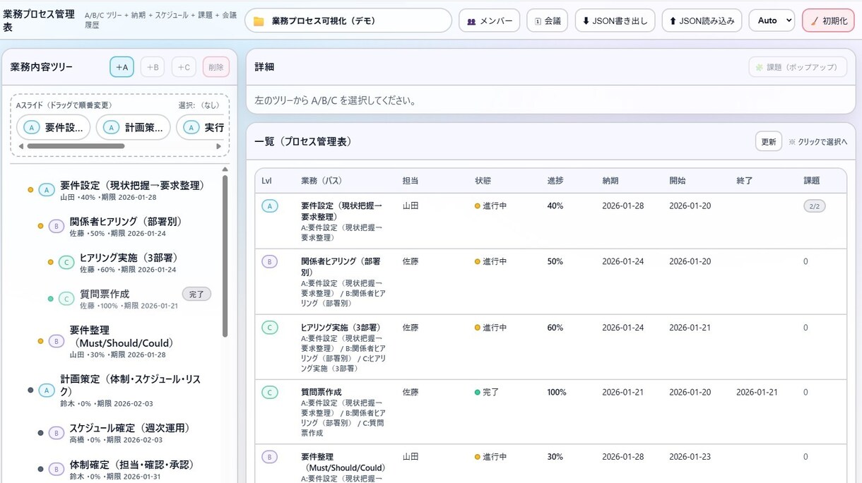Screen dimensions: 862x483
Task: Open the Auto theme dropdown
Action: click(772, 21)
